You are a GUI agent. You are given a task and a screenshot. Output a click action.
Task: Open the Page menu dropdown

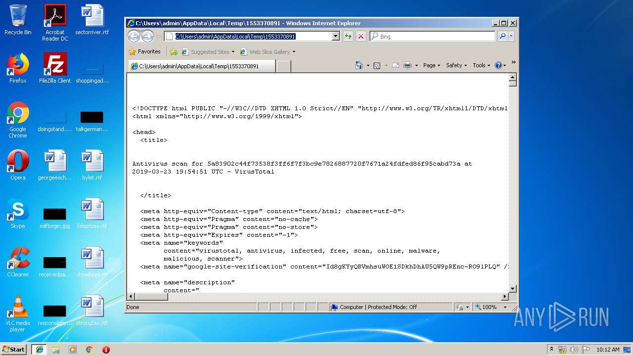[431, 65]
